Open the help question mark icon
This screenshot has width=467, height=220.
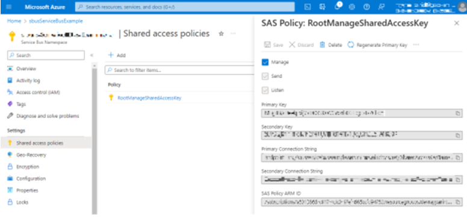[366, 7]
